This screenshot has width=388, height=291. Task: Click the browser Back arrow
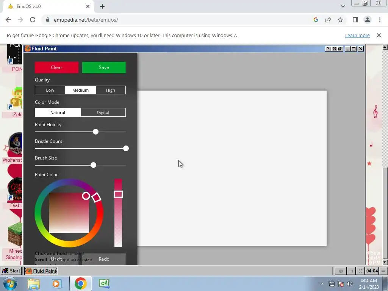[x=8, y=20]
